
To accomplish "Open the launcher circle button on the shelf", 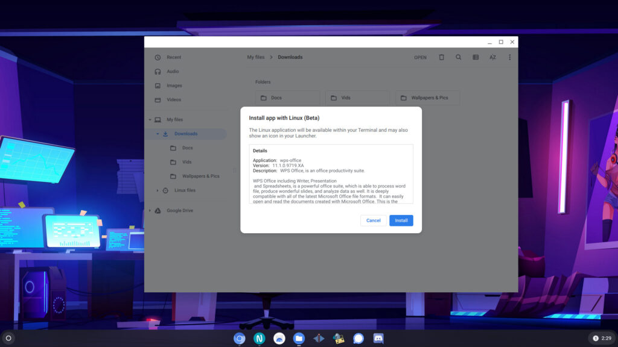I will tap(8, 338).
